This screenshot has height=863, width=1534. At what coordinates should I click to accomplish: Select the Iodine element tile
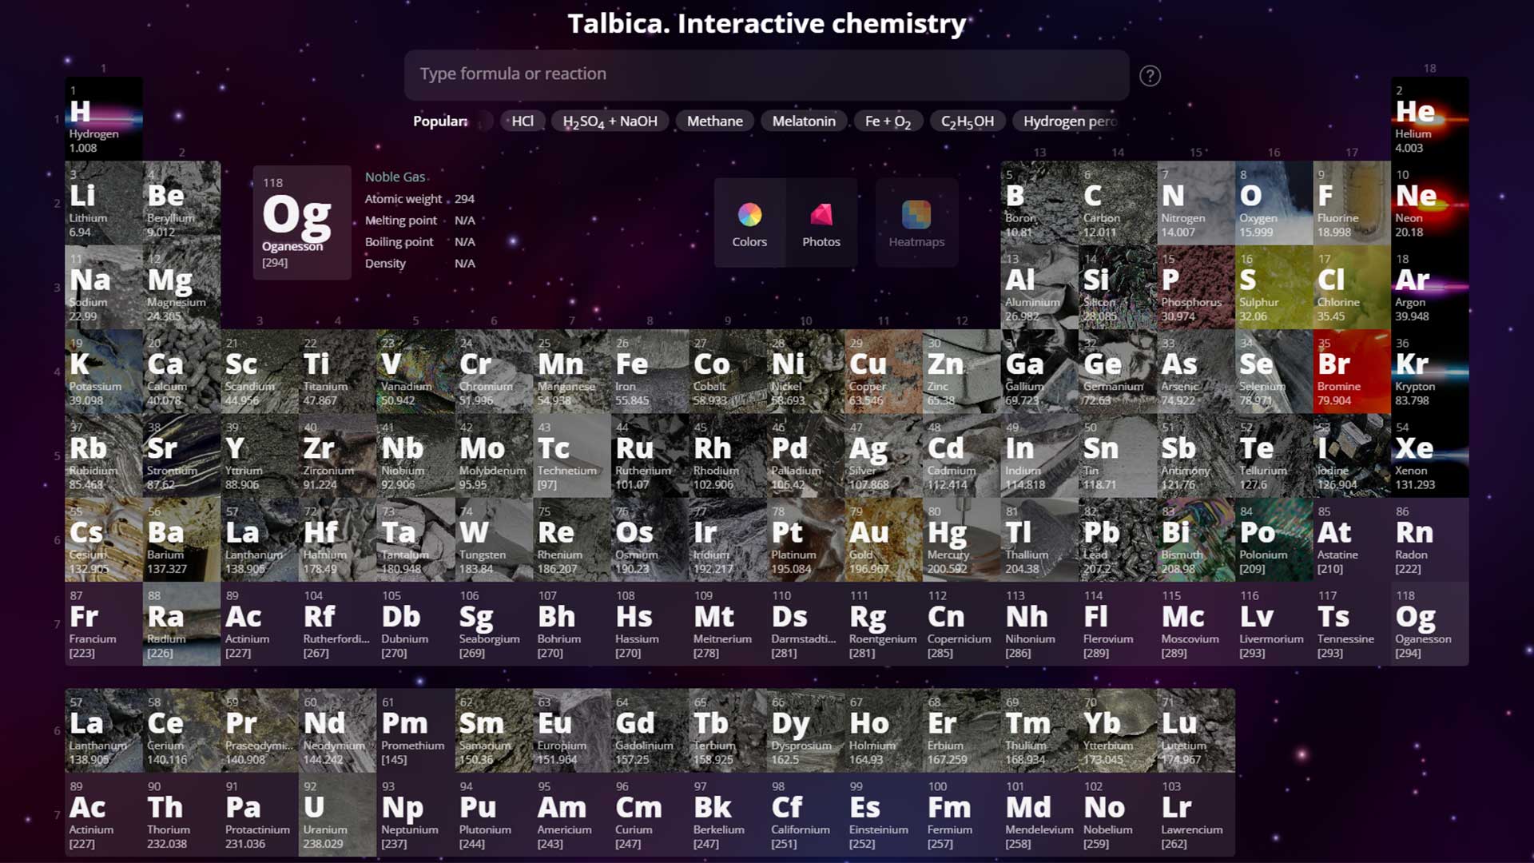[1352, 455]
